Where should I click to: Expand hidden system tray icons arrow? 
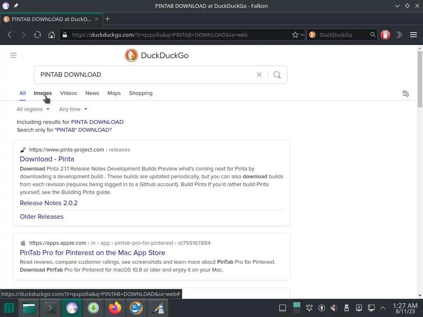tap(383, 308)
